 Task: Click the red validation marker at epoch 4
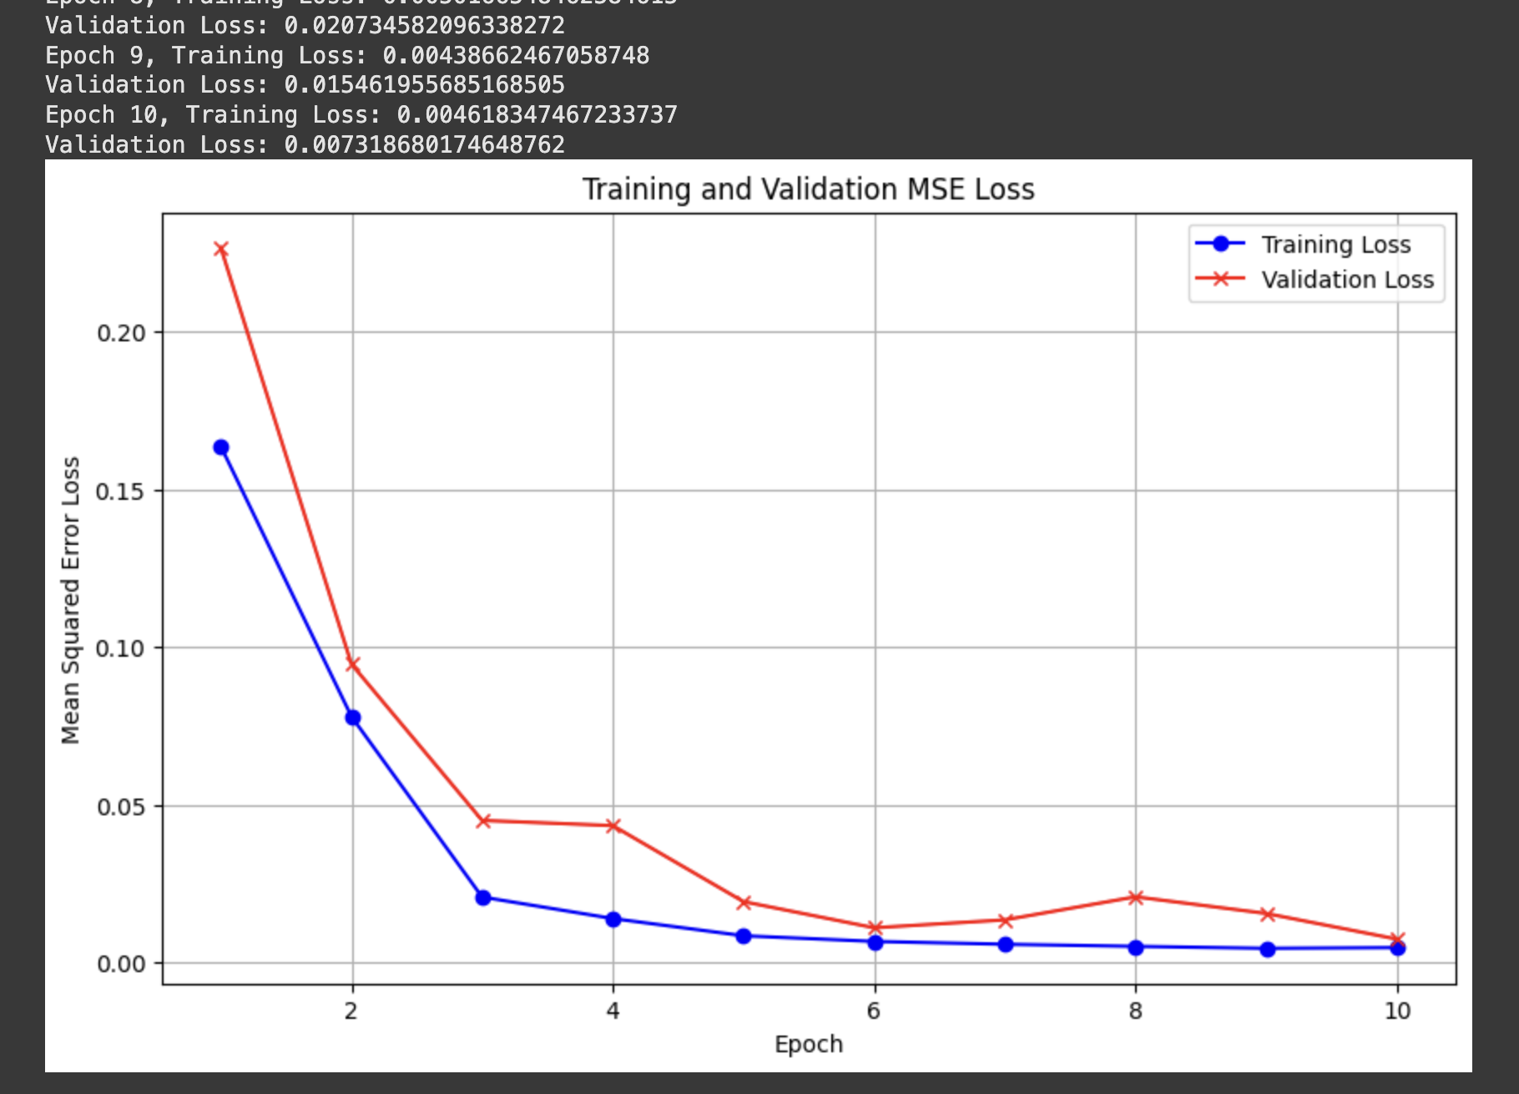pyautogui.click(x=613, y=826)
